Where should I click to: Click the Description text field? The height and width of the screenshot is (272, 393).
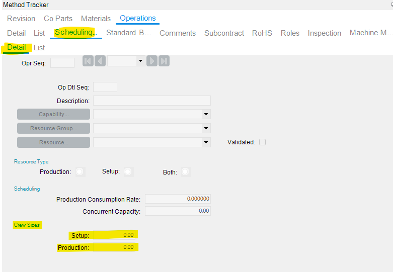tap(152, 101)
